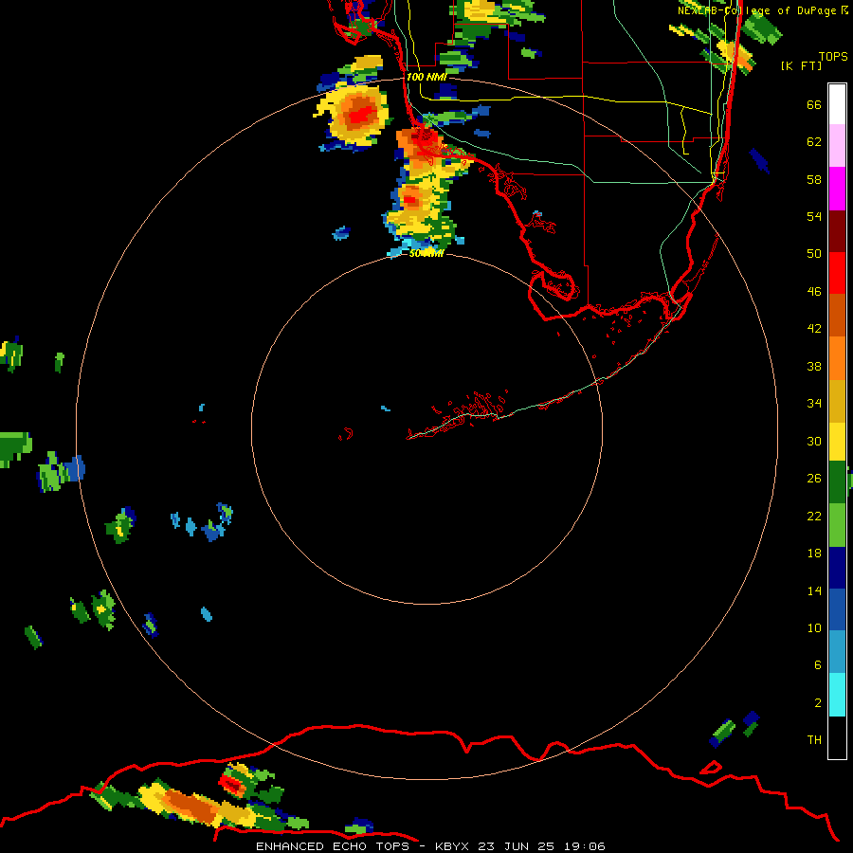Click the light pink legend swatch

point(837,146)
